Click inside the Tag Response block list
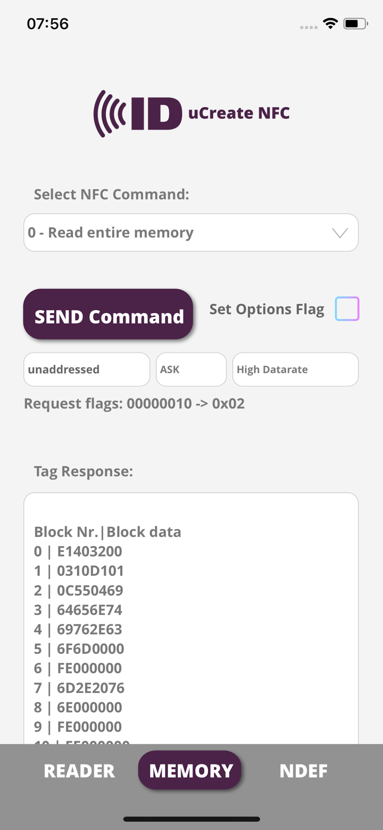383x830 pixels. tap(191, 613)
